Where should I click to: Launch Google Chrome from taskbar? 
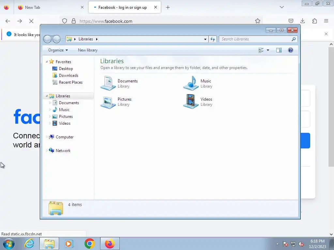(89, 243)
